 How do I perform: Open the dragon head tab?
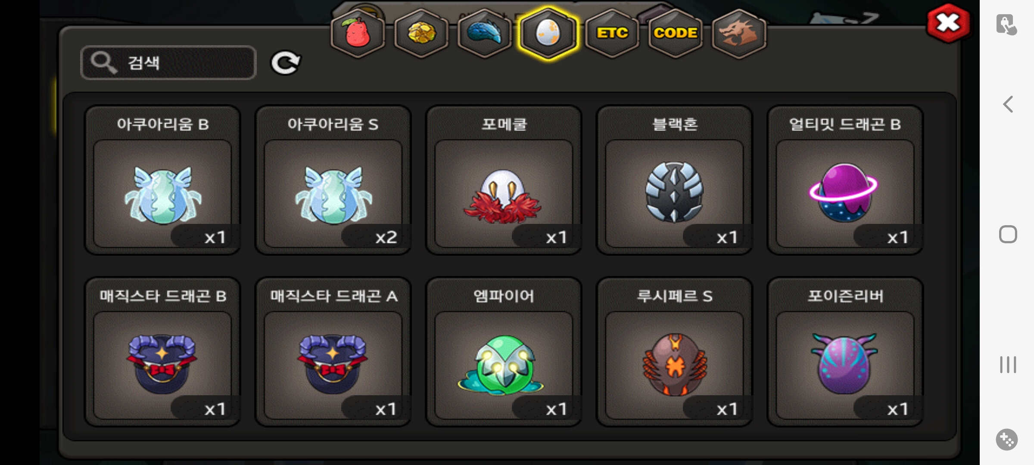pos(739,33)
